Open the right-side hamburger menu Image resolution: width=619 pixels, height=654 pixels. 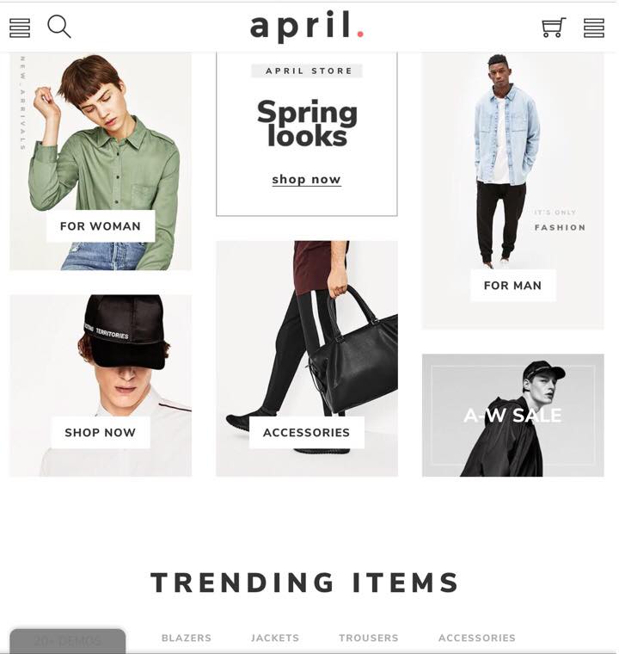(x=593, y=28)
